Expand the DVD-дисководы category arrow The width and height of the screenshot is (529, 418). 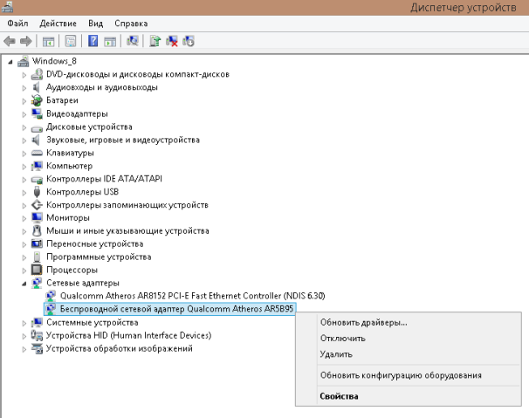pos(24,75)
